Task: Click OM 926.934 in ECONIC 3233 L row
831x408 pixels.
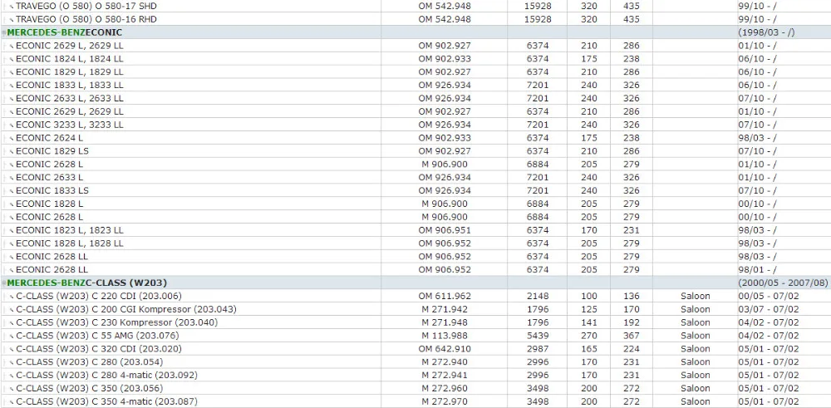Action: tap(445, 125)
